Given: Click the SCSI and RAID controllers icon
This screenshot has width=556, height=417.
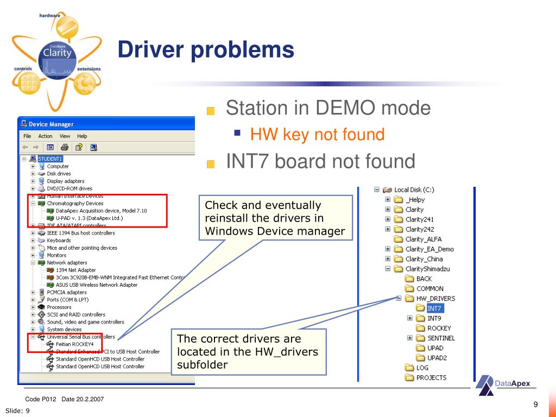Looking at the screenshot, I should [x=41, y=314].
